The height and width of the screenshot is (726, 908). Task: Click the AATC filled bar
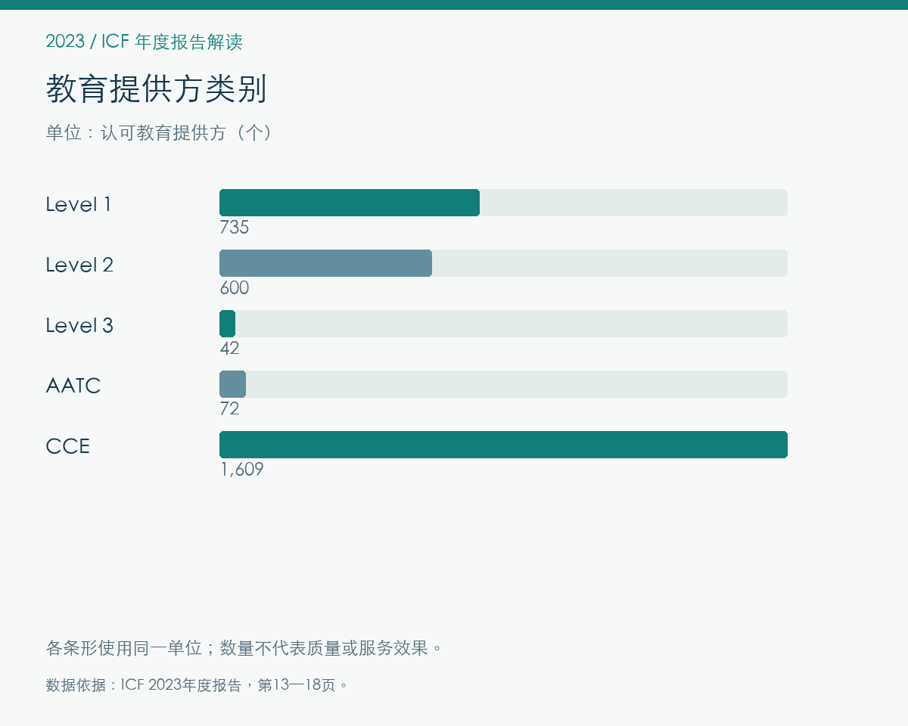point(232,384)
